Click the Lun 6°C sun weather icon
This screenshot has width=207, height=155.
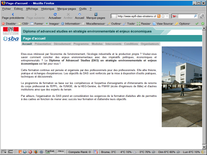pos(203,152)
